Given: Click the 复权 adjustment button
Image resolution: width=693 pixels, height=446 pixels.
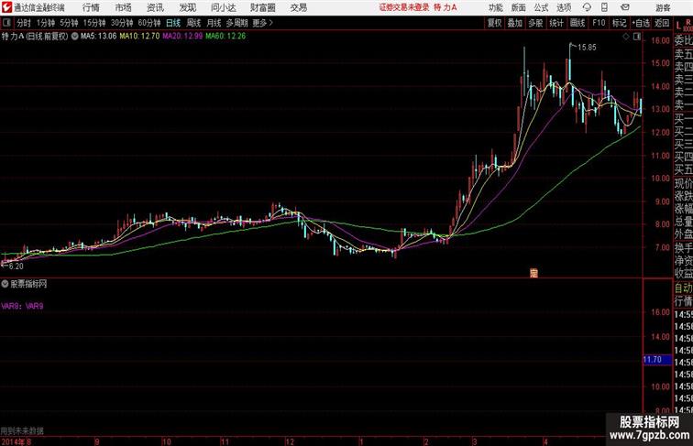Looking at the screenshot, I should tap(495, 23).
